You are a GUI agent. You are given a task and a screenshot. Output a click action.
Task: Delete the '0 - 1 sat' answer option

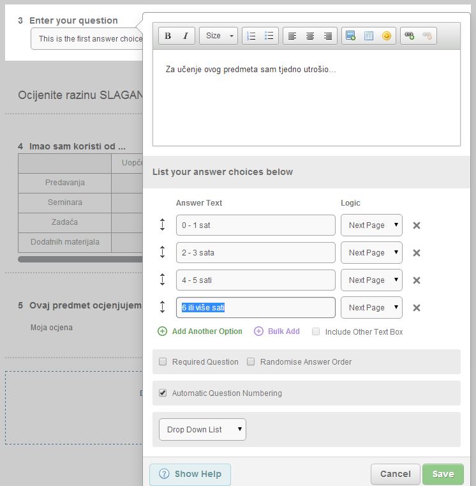click(417, 225)
